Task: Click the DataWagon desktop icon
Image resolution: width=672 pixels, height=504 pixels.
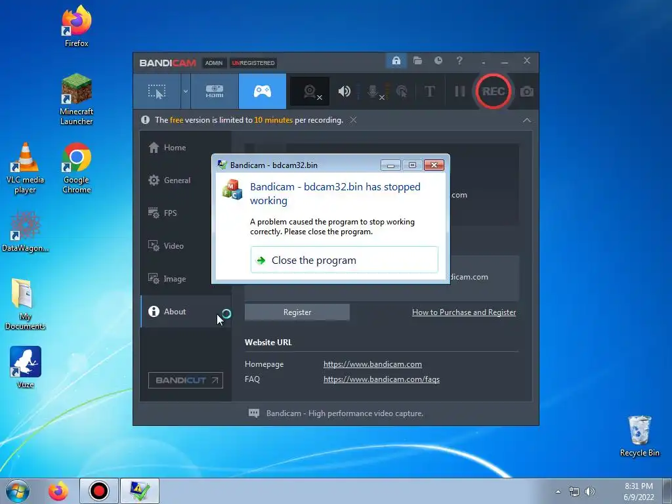Action: pyautogui.click(x=26, y=231)
